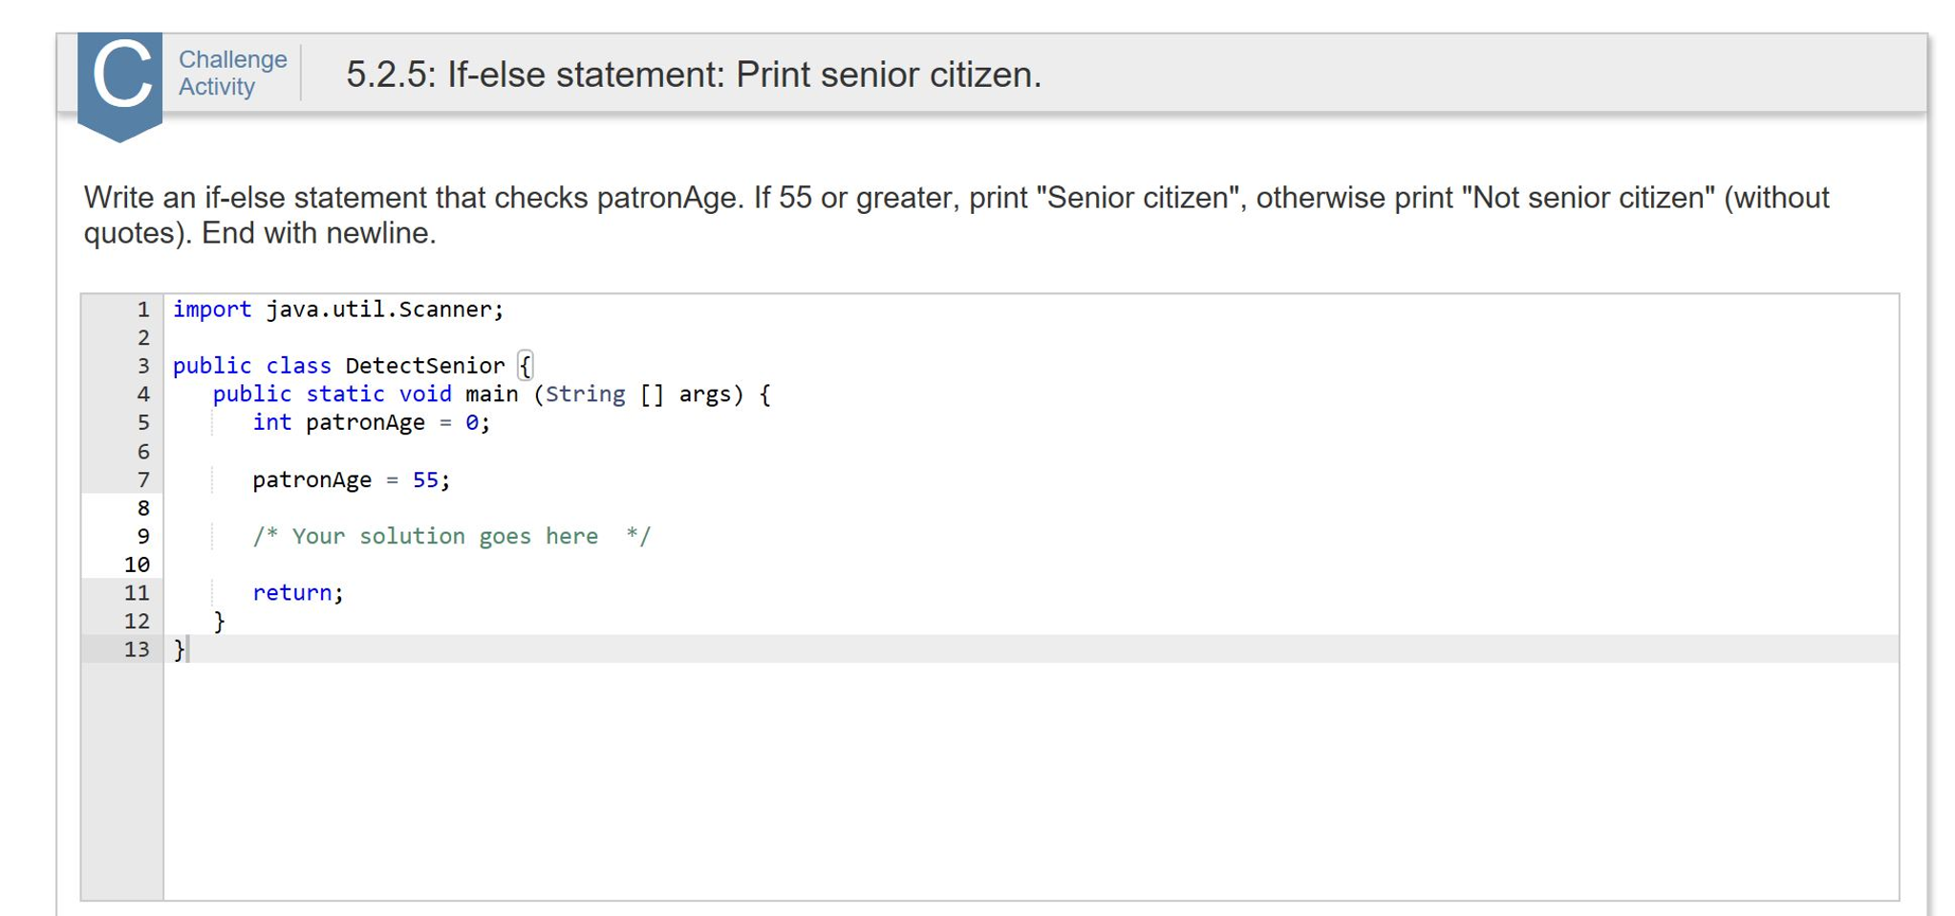Image resolution: width=1955 pixels, height=916 pixels.
Task: Click the highlighted opening brace on line 3
Action: (x=525, y=364)
